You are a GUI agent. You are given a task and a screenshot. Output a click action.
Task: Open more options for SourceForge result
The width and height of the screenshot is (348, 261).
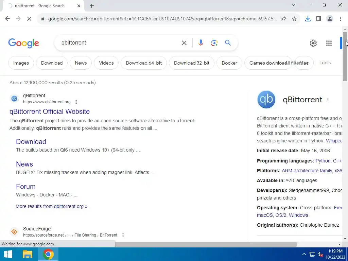pyautogui.click(x=123, y=235)
